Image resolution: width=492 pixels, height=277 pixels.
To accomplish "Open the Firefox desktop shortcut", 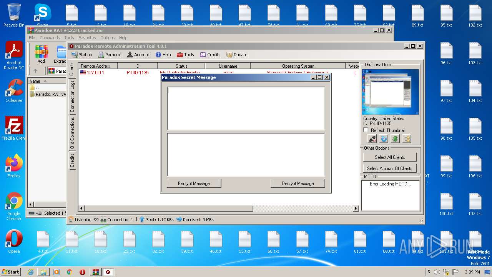I will (14, 166).
